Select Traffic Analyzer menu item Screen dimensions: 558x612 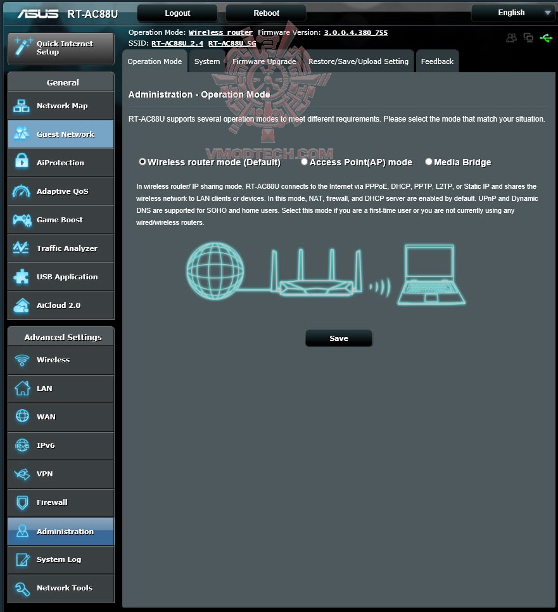point(61,248)
